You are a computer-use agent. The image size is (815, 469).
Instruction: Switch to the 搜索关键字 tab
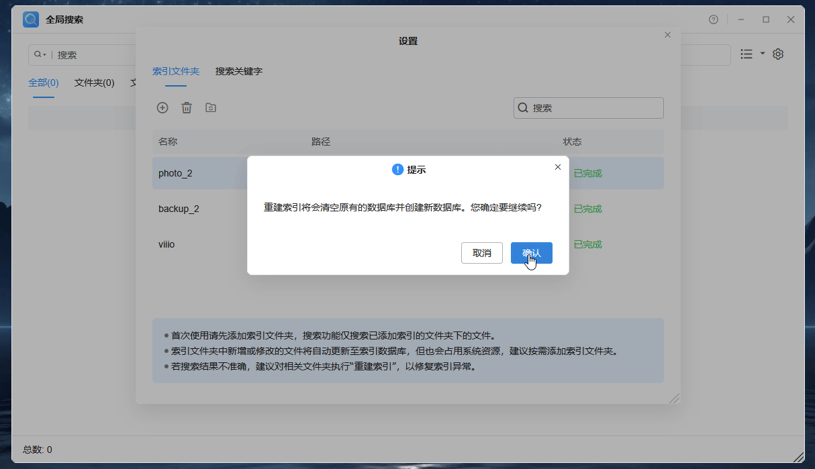239,71
